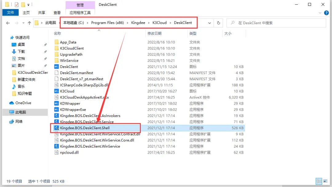332x187 pixels.
Task: Switch to the 查看 ribbon tab
Action: pos(57,13)
